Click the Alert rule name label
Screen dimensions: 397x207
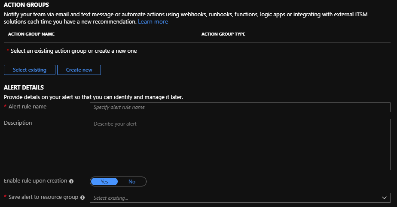click(x=27, y=107)
